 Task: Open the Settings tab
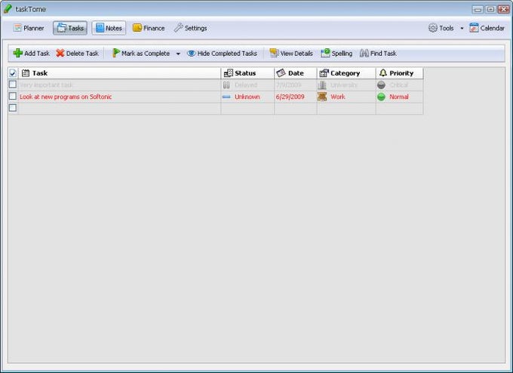tap(190, 28)
